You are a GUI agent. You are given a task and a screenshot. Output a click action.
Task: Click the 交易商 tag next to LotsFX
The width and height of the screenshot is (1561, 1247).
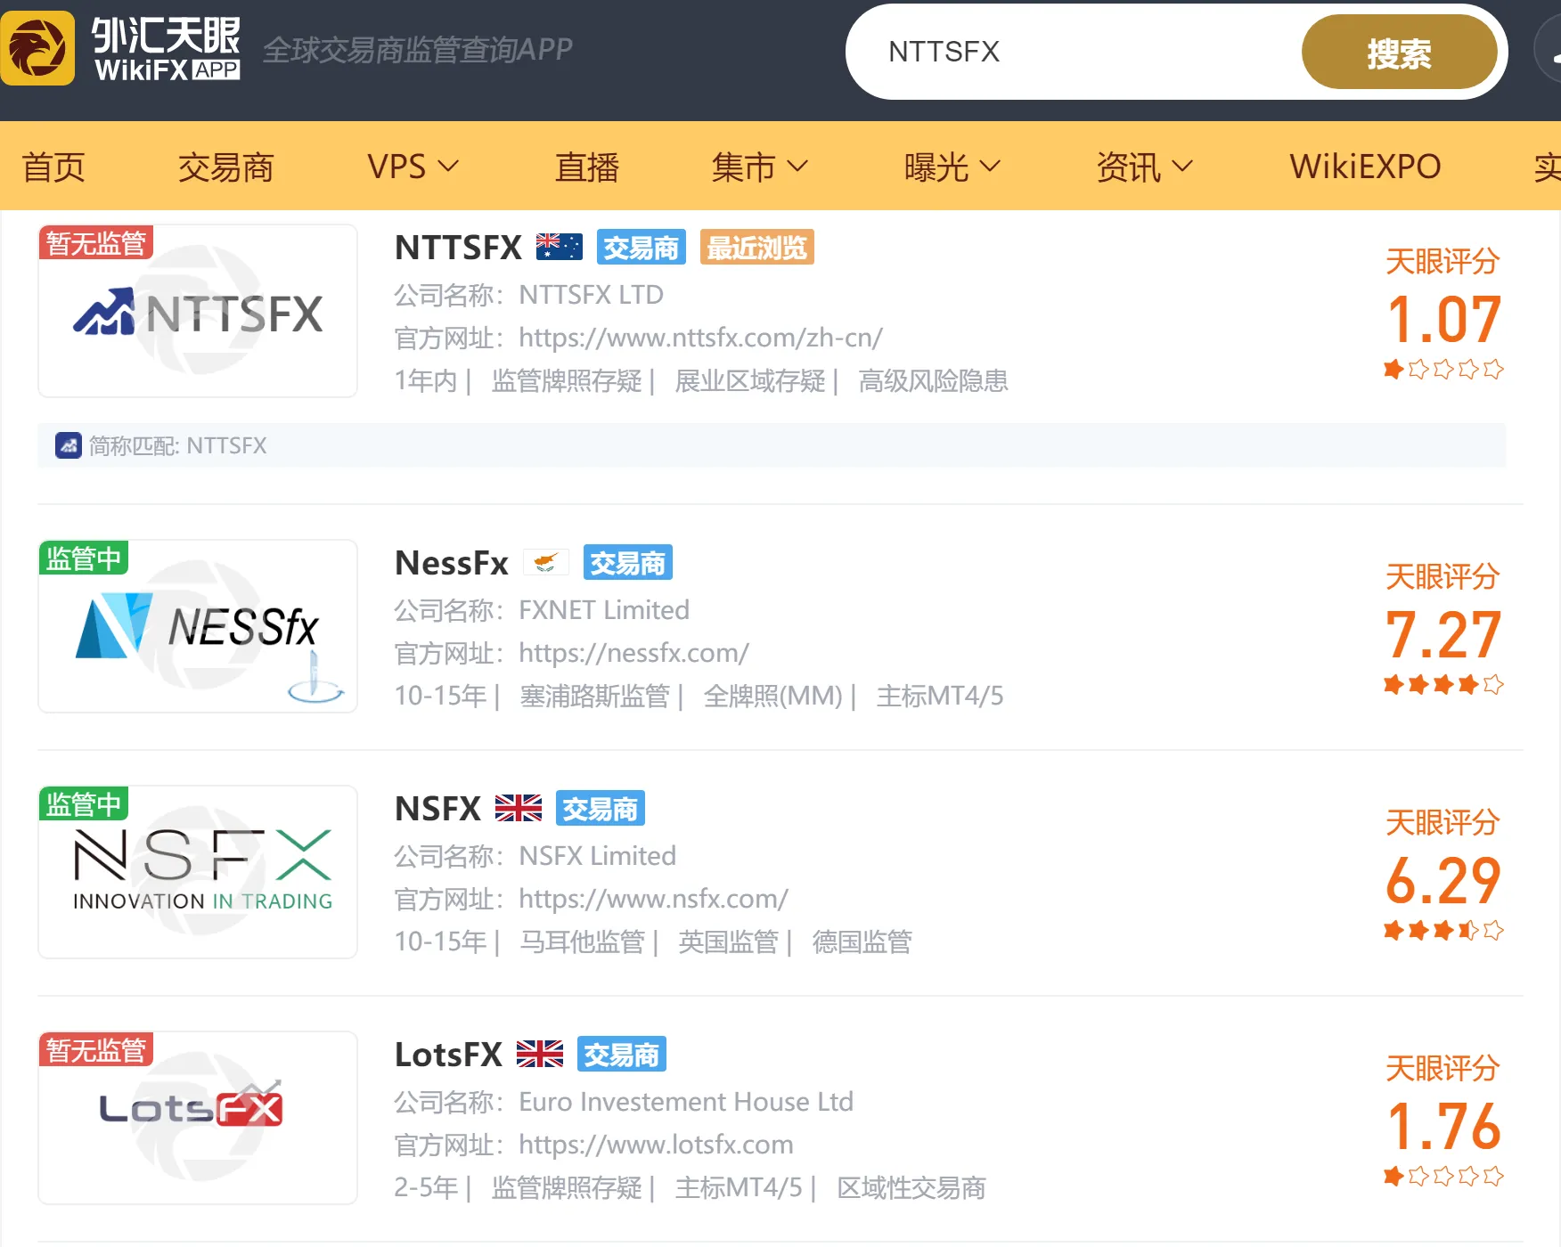[x=621, y=1054]
